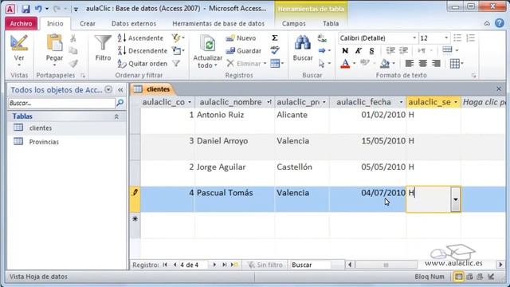510x287 pixels.
Task: Click the Format Painter brush icon
Action: click(73, 64)
